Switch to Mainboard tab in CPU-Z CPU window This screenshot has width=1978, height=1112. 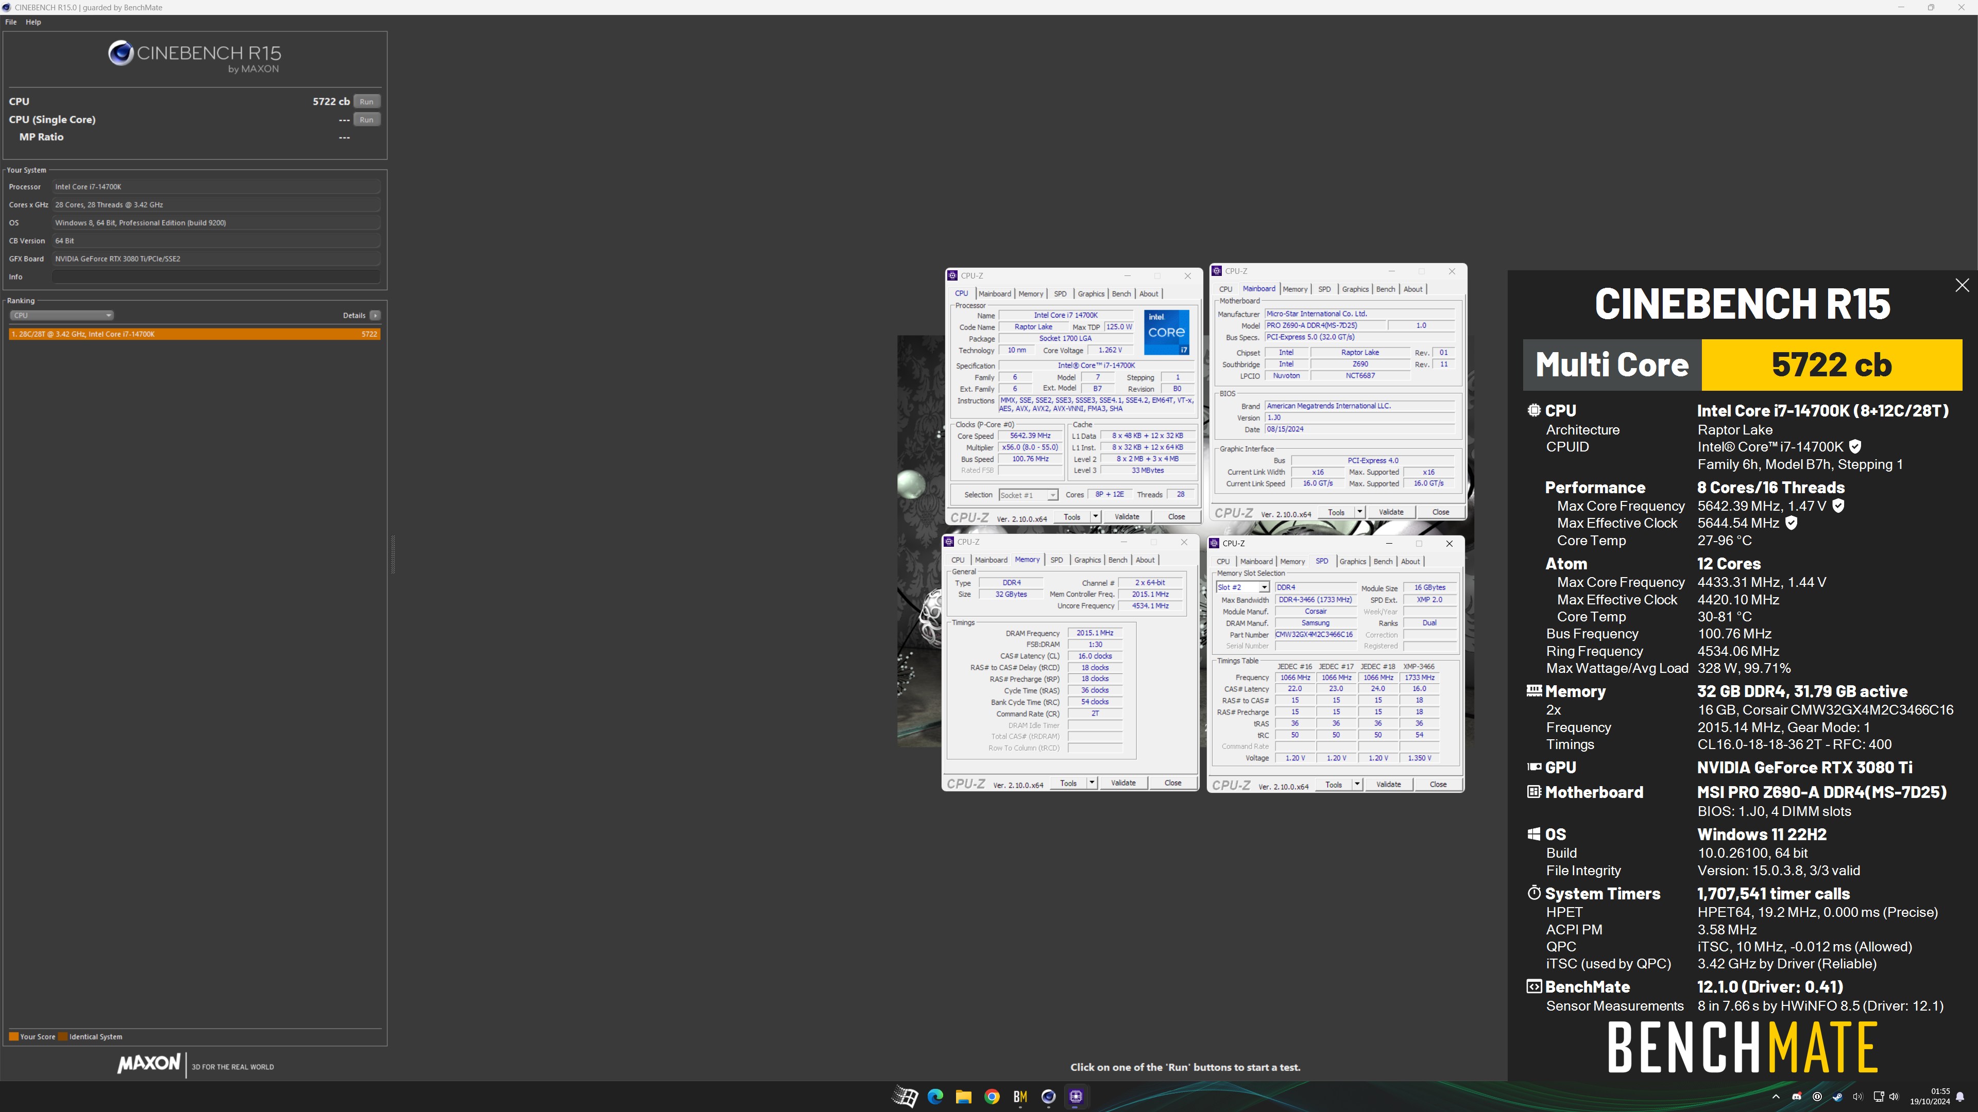[994, 294]
